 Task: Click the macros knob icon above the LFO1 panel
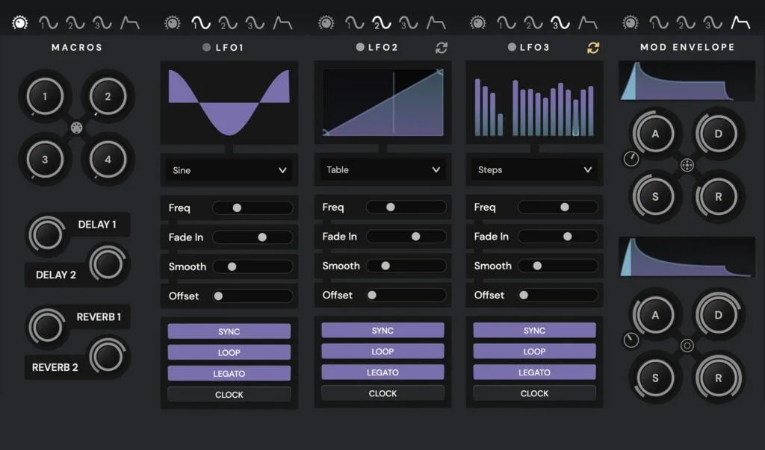[173, 22]
